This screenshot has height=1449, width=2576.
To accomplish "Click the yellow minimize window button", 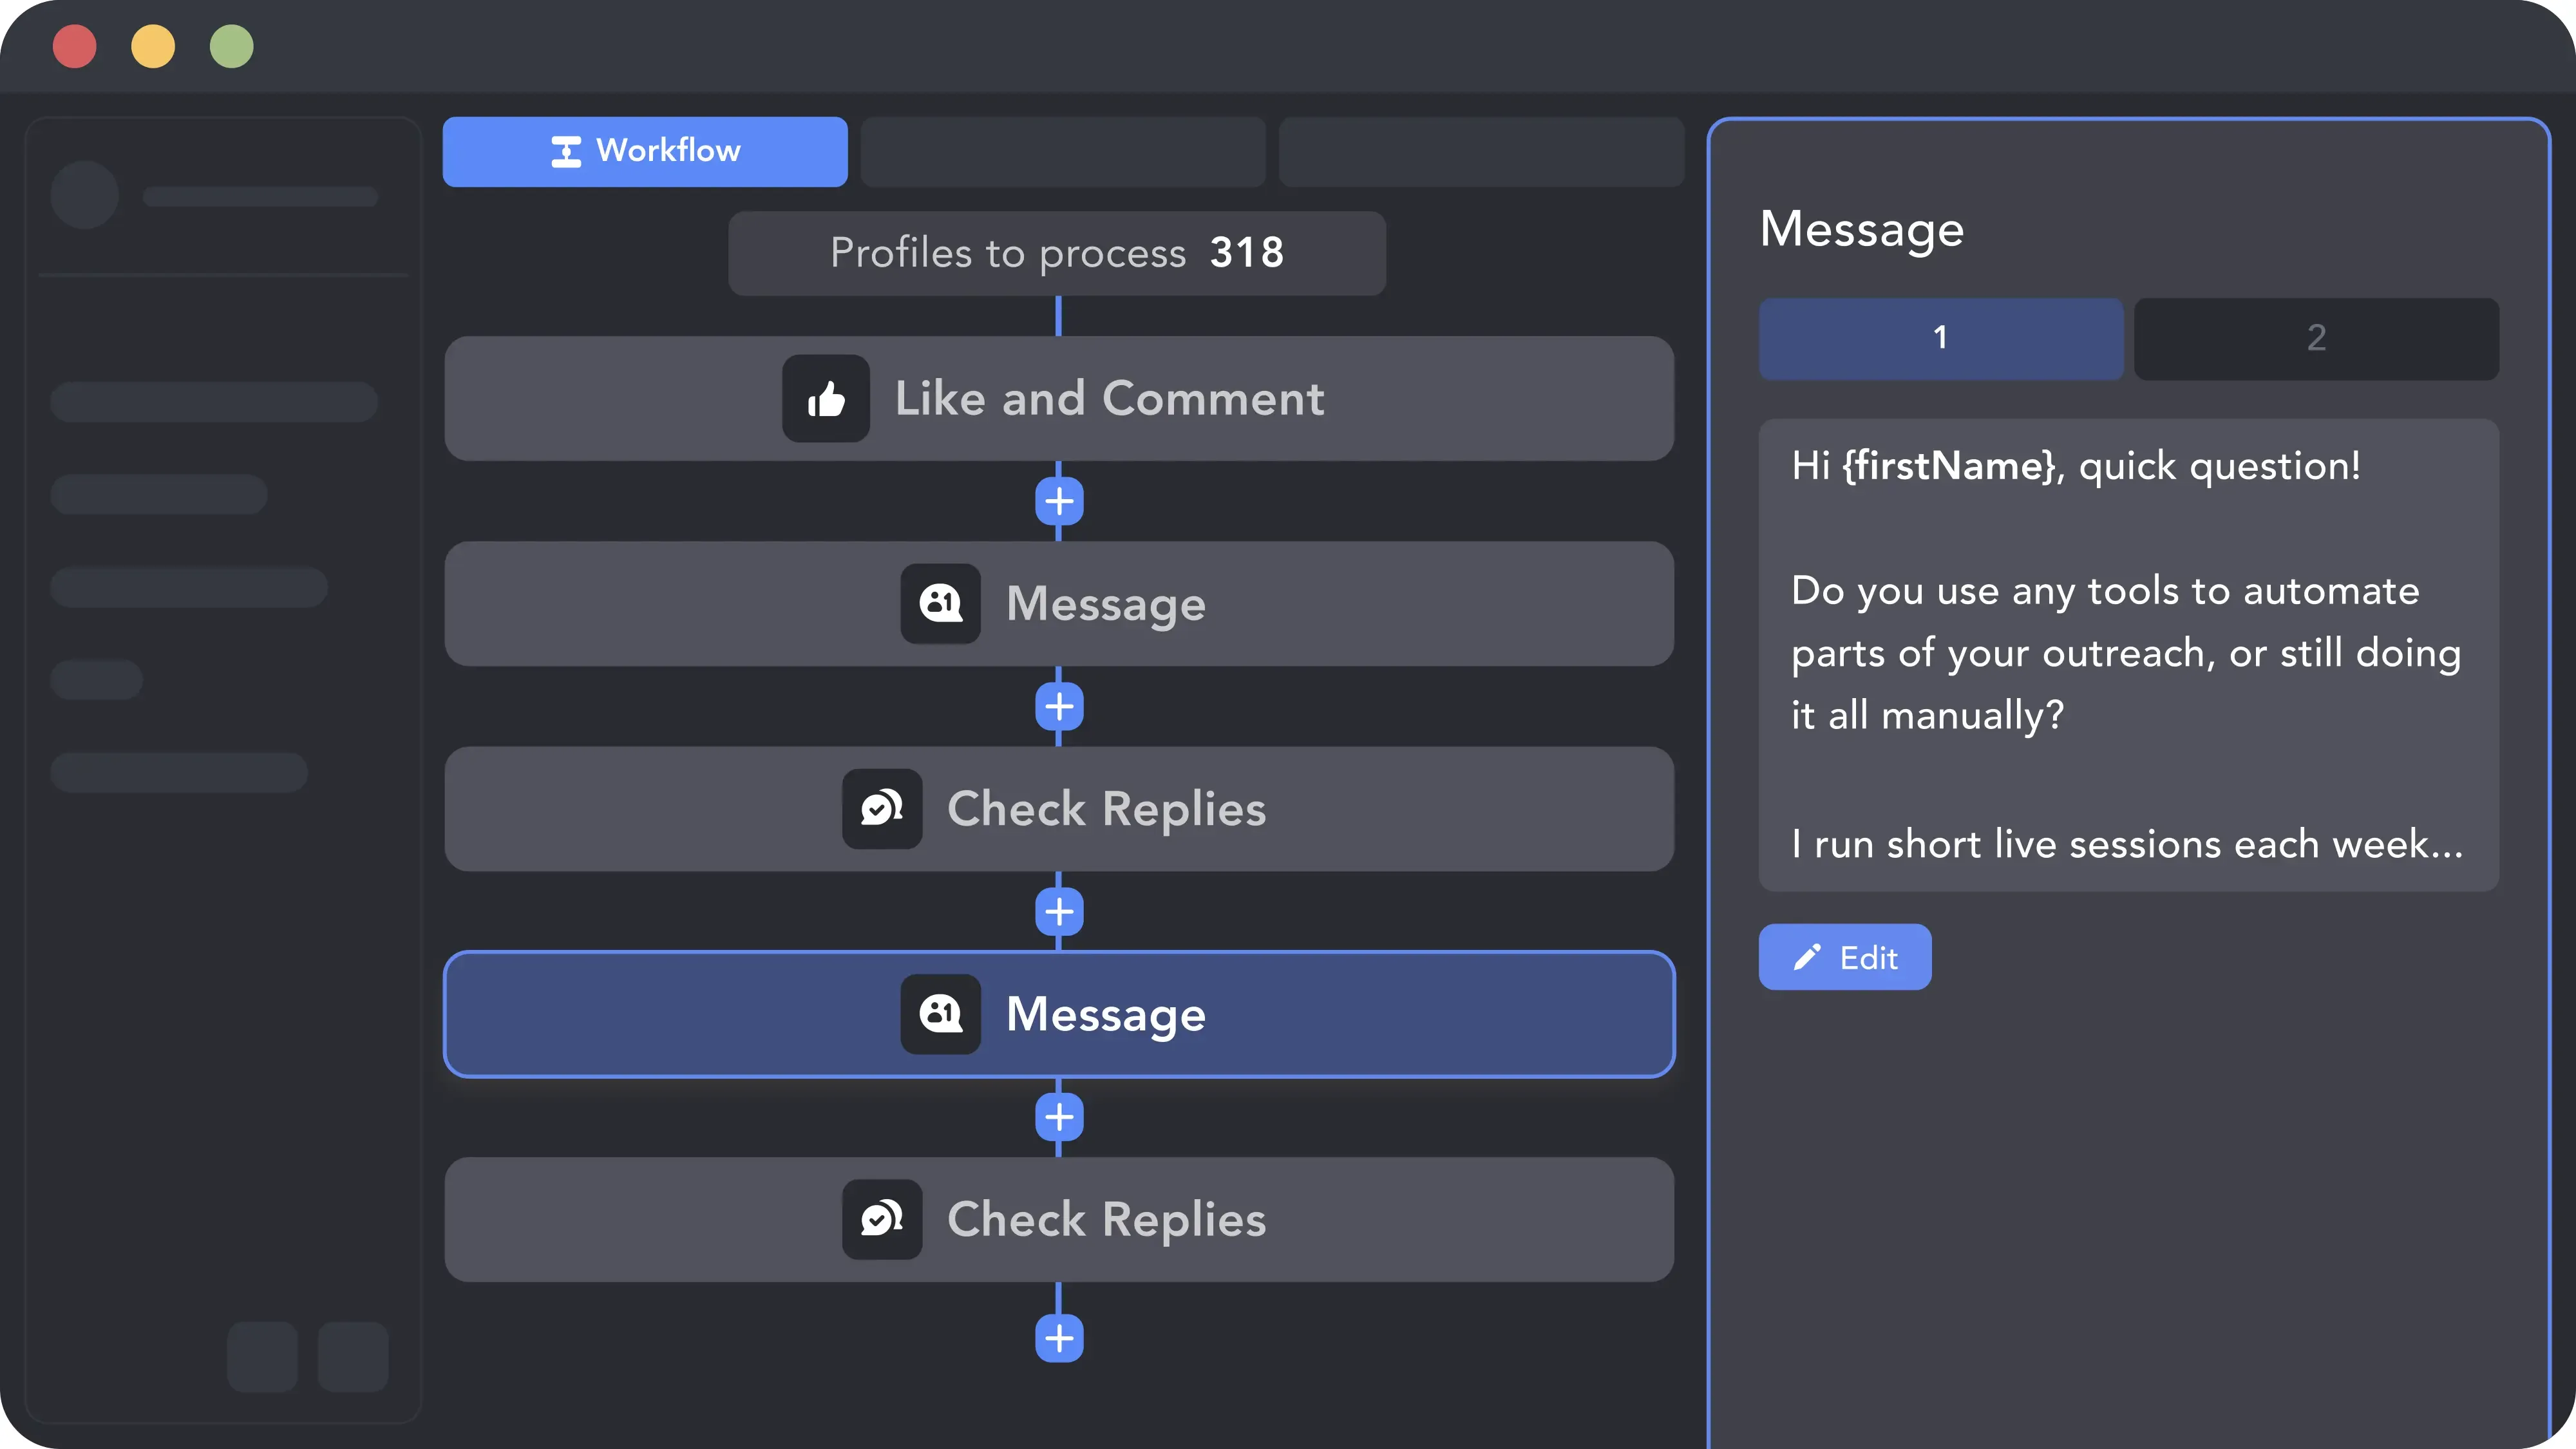I will 153,46.
